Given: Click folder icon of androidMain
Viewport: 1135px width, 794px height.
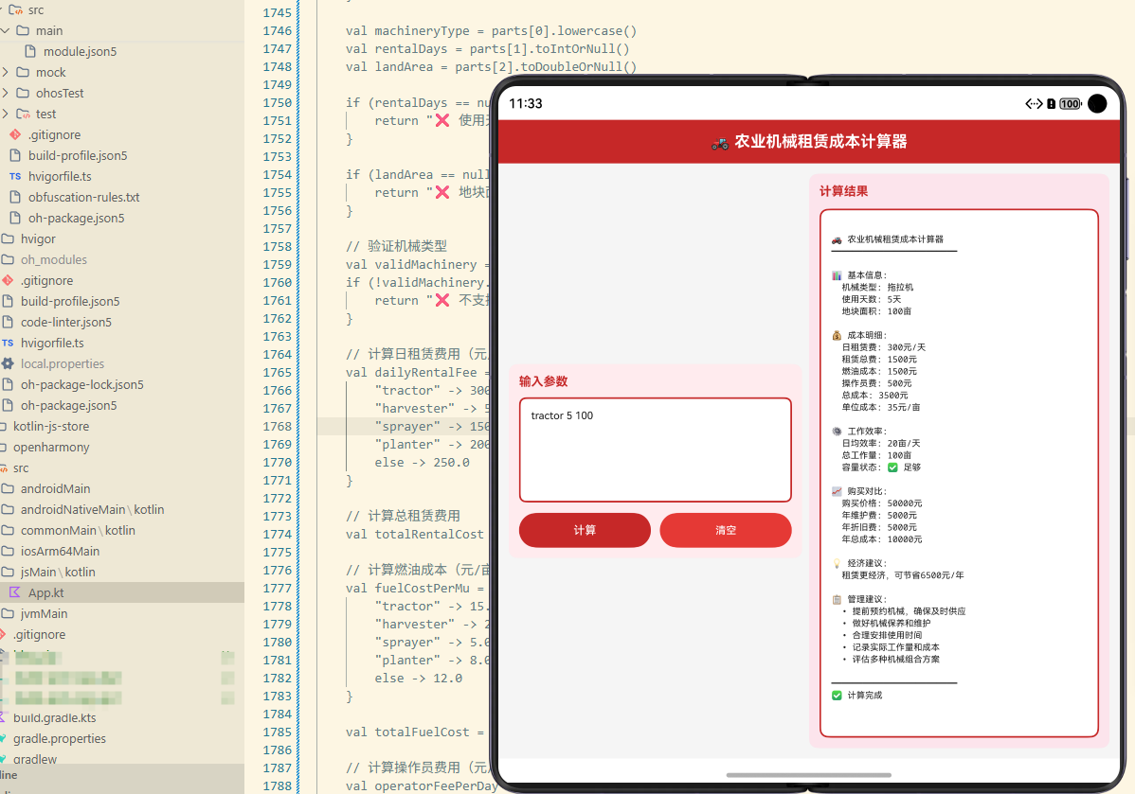Looking at the screenshot, I should pyautogui.click(x=8, y=489).
